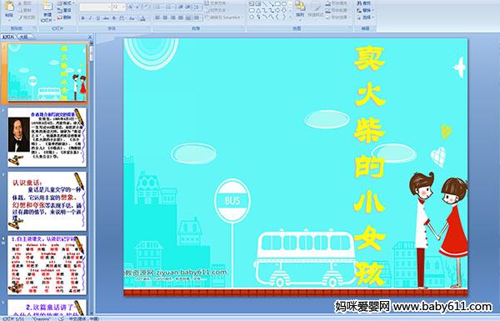Open the Arrange shapes icon
500x321 pixels.
click(300, 9)
